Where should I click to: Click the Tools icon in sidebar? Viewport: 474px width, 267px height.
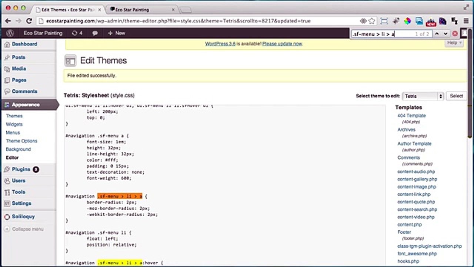tap(7, 192)
